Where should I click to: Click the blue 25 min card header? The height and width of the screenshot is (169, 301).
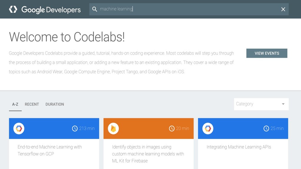tap(243, 129)
